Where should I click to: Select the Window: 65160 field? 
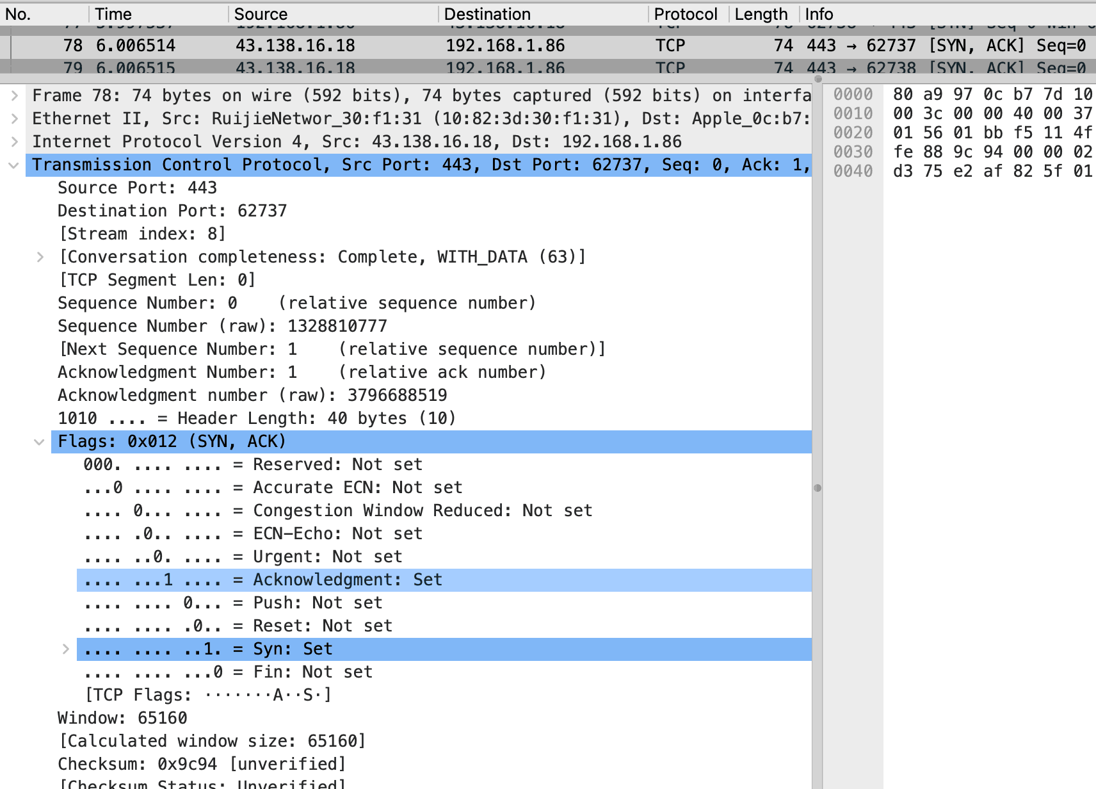122,718
